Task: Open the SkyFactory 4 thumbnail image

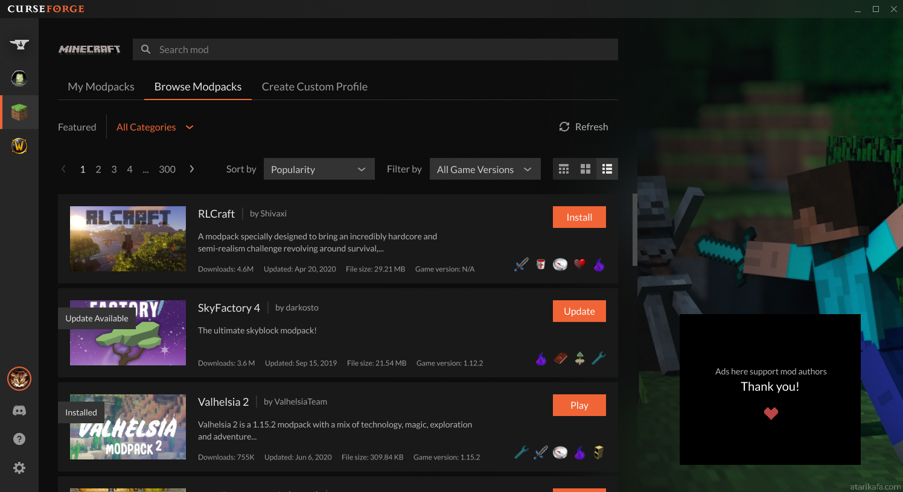Action: (x=128, y=333)
